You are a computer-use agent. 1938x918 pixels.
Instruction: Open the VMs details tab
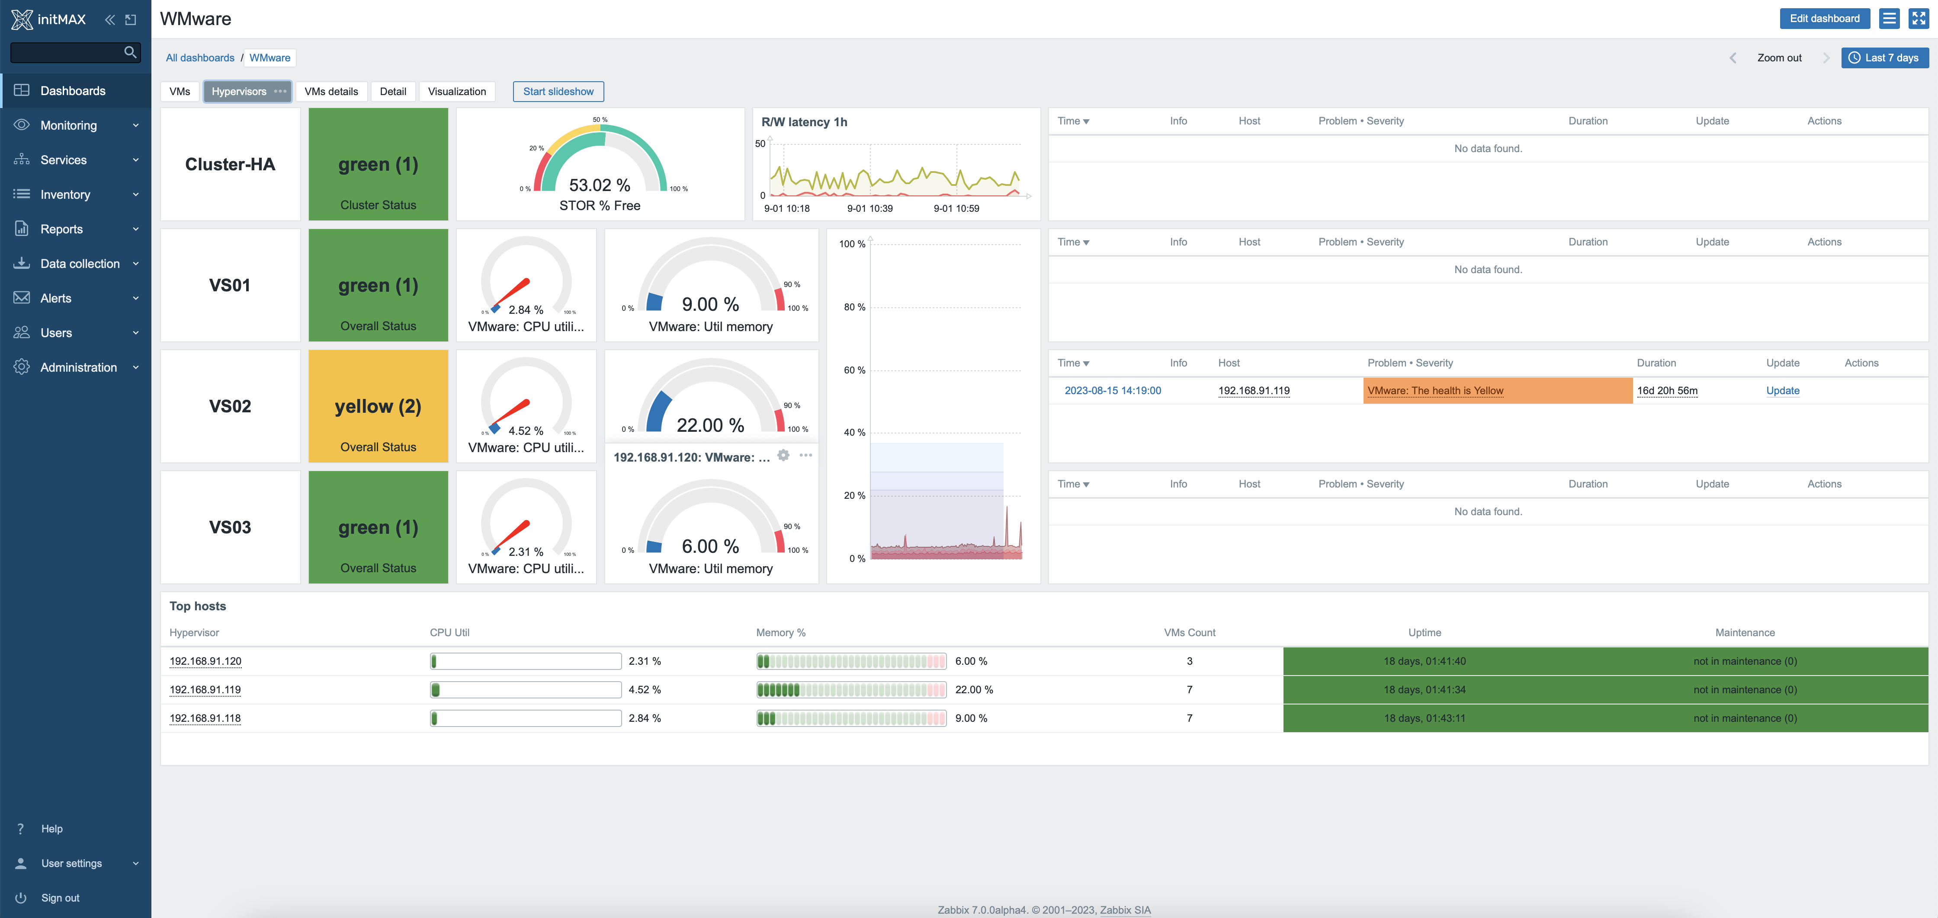click(x=331, y=91)
